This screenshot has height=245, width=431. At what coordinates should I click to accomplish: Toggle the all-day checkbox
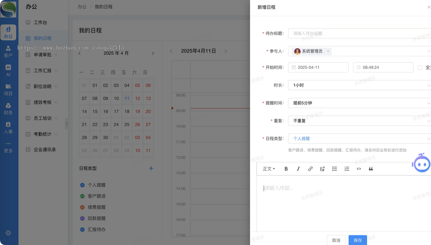(x=420, y=67)
